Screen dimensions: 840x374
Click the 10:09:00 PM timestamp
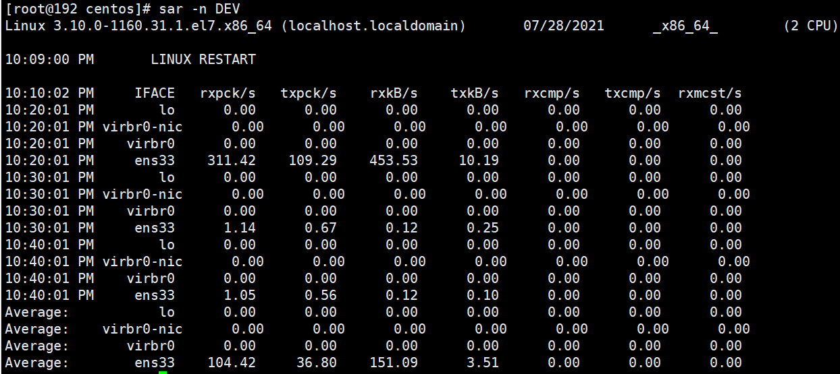point(49,59)
